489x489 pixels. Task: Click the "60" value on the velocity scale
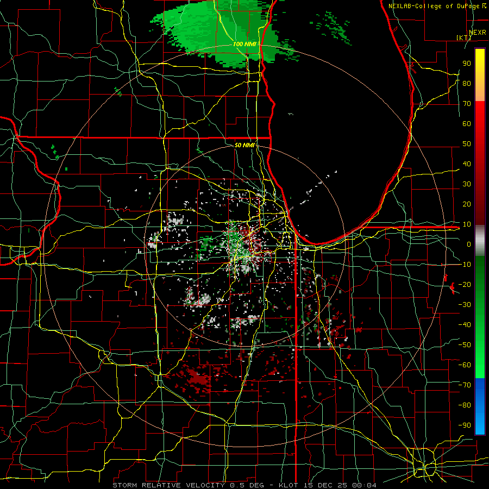[x=467, y=124]
